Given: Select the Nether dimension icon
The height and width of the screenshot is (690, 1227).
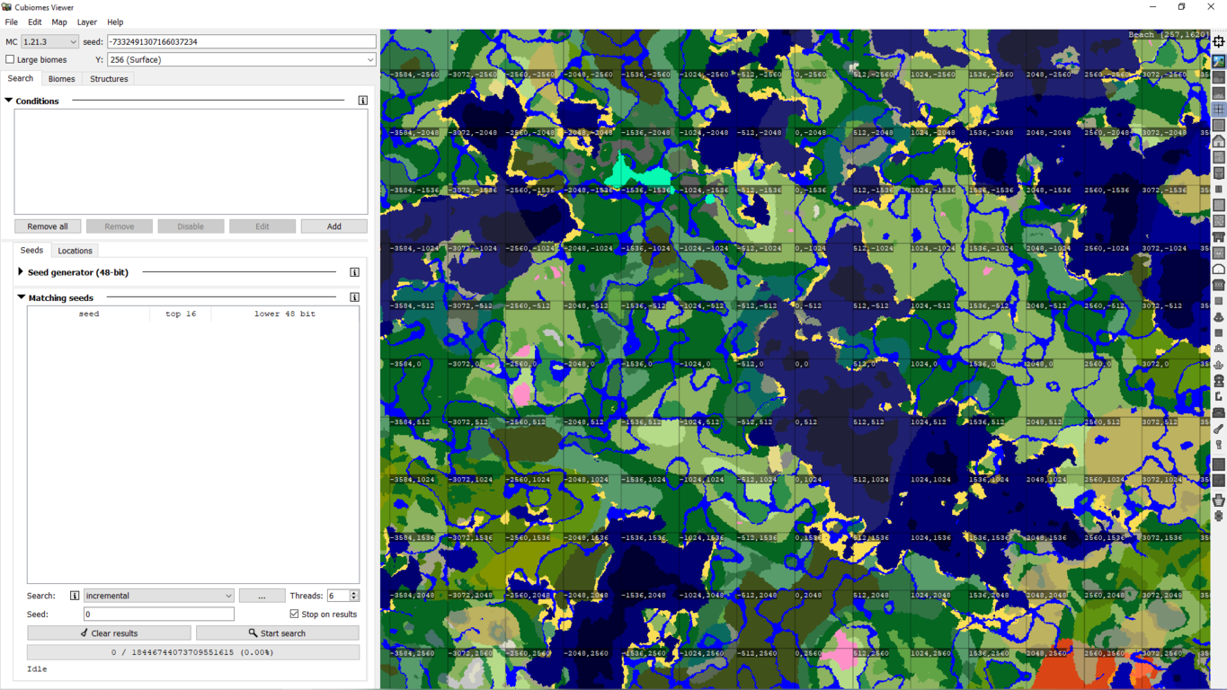Looking at the screenshot, I should (1219, 77).
